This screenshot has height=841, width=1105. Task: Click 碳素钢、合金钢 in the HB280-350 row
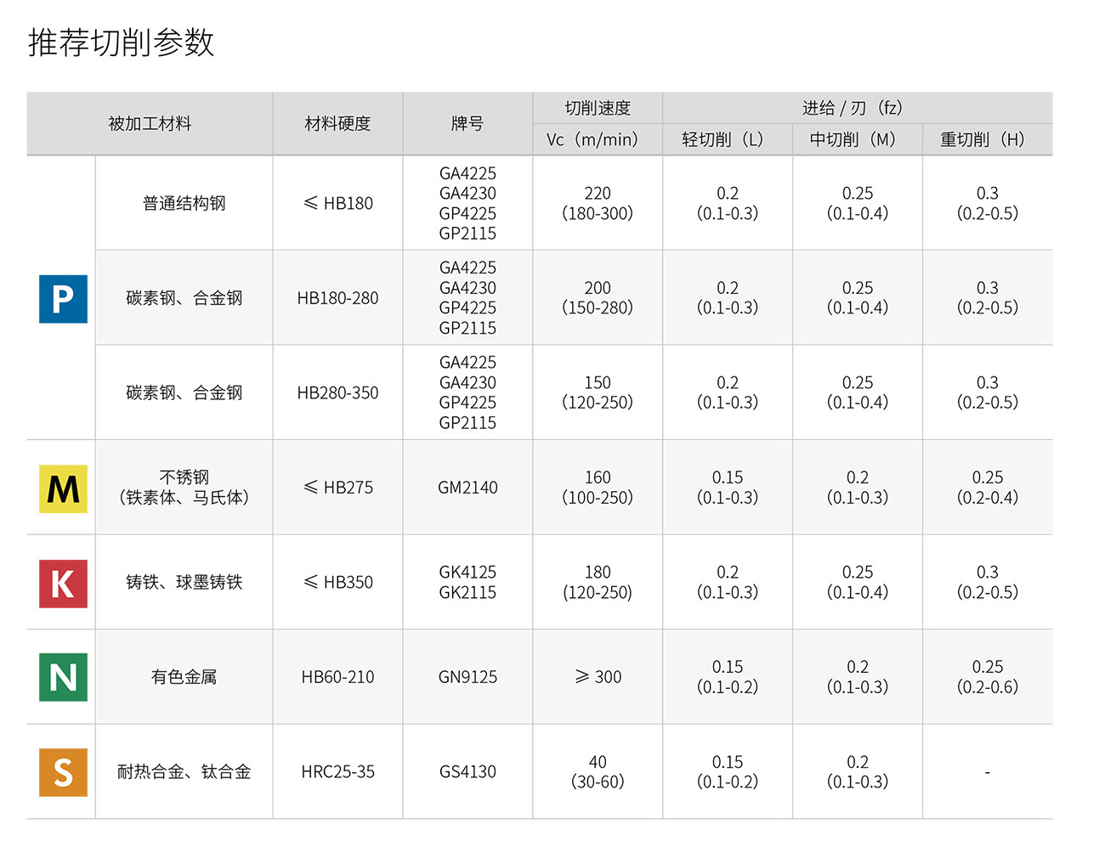pos(184,392)
